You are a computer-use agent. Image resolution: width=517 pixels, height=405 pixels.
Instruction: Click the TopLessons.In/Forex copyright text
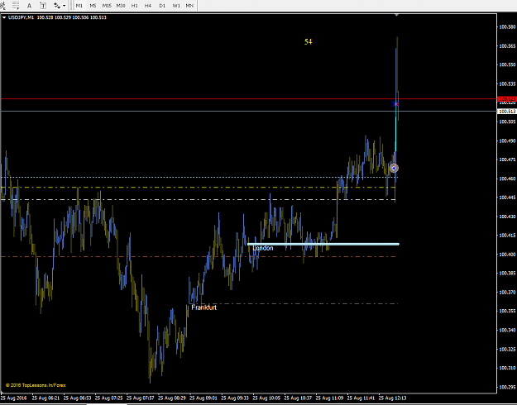36,385
